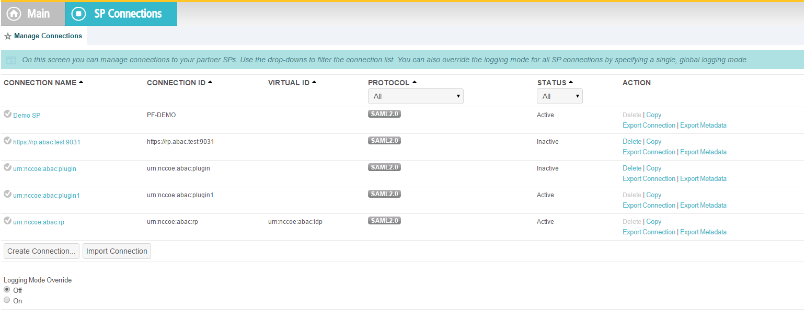The image size is (805, 329).
Task: Copy the https://rp.abac.test:9031 connection
Action: 654,142
